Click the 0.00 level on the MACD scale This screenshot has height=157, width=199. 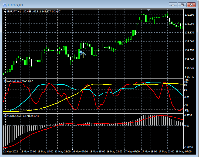pyautogui.click(x=187, y=125)
